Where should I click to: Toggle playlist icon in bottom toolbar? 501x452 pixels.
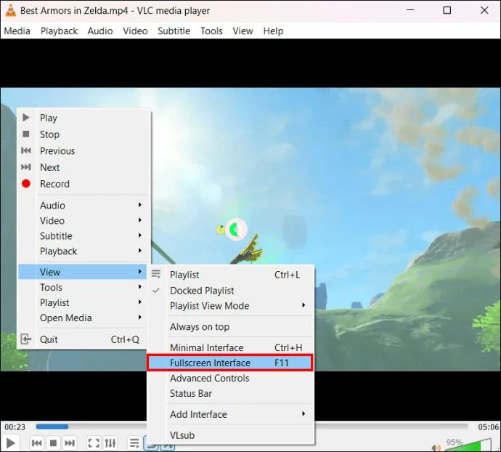[x=134, y=443]
